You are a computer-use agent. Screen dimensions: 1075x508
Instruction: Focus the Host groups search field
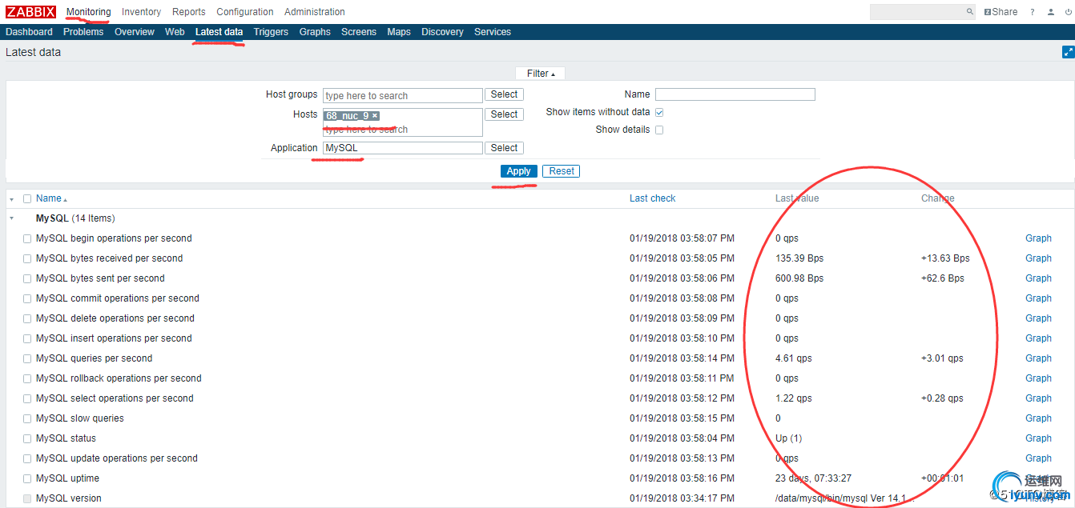click(403, 95)
